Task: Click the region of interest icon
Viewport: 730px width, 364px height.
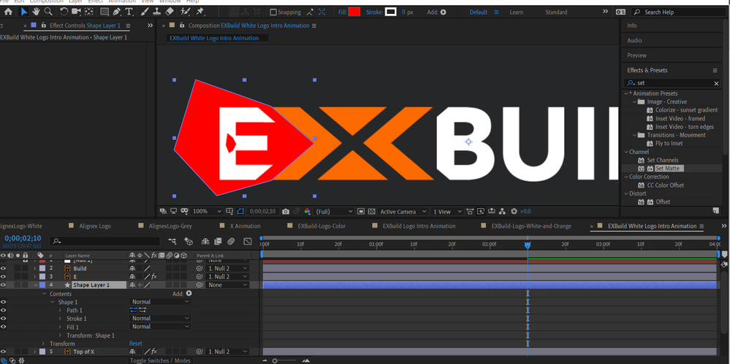Action: coord(361,212)
